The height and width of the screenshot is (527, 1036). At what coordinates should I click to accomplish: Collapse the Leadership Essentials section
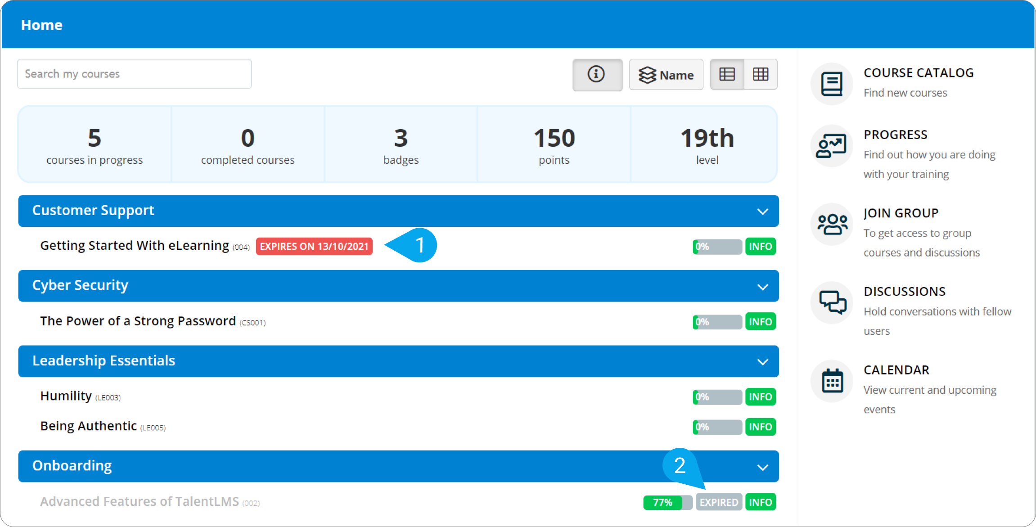(762, 362)
